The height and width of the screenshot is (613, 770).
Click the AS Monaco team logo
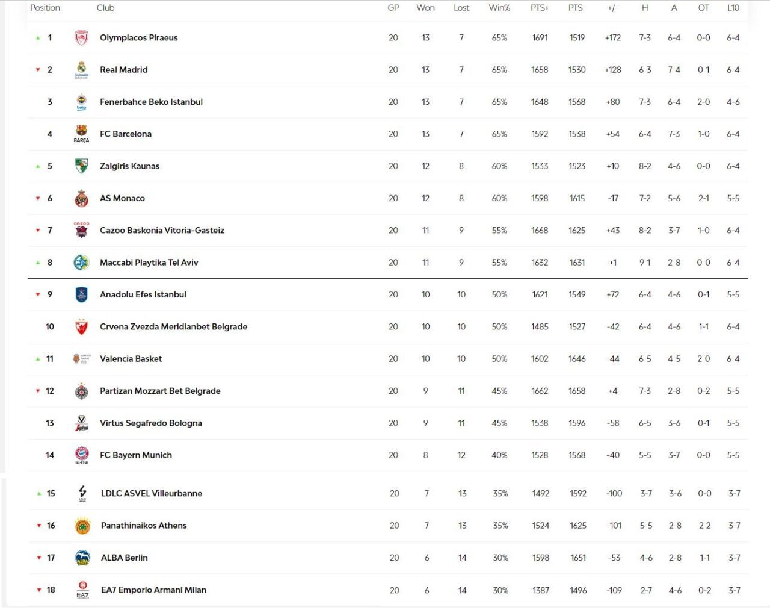81,198
